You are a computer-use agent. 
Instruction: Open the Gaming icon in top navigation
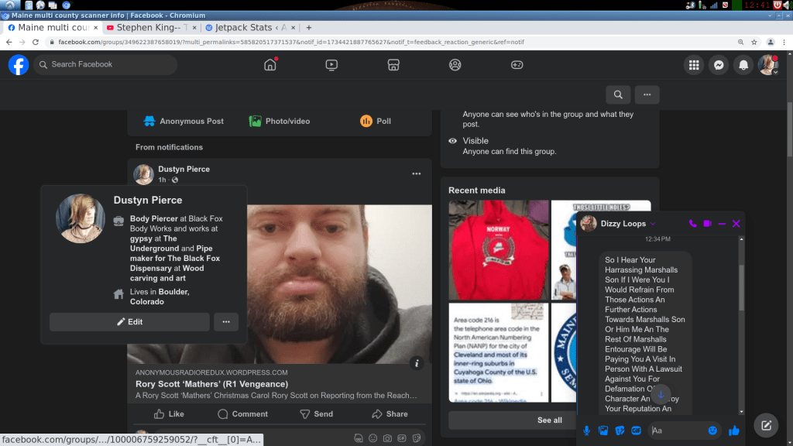517,65
